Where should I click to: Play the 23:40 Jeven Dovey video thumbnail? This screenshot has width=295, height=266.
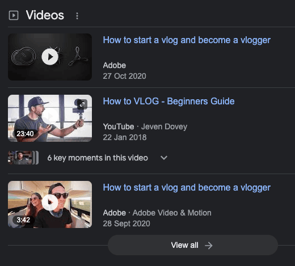point(50,118)
